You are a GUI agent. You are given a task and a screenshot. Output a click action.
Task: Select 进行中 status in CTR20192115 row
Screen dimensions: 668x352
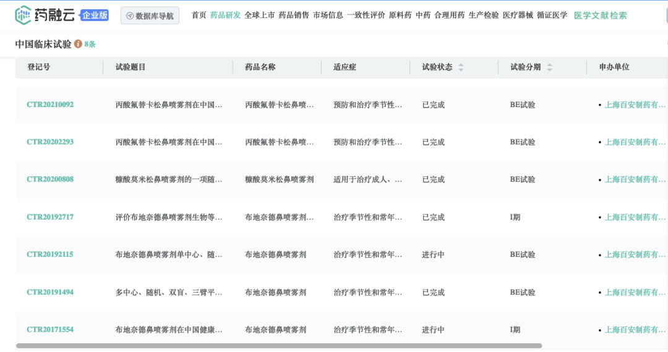(x=433, y=254)
